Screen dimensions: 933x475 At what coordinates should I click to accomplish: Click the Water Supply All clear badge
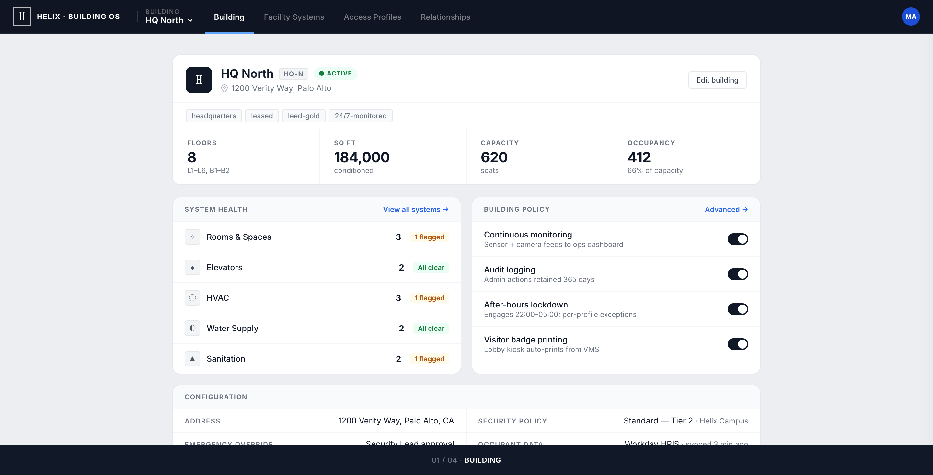pyautogui.click(x=431, y=328)
